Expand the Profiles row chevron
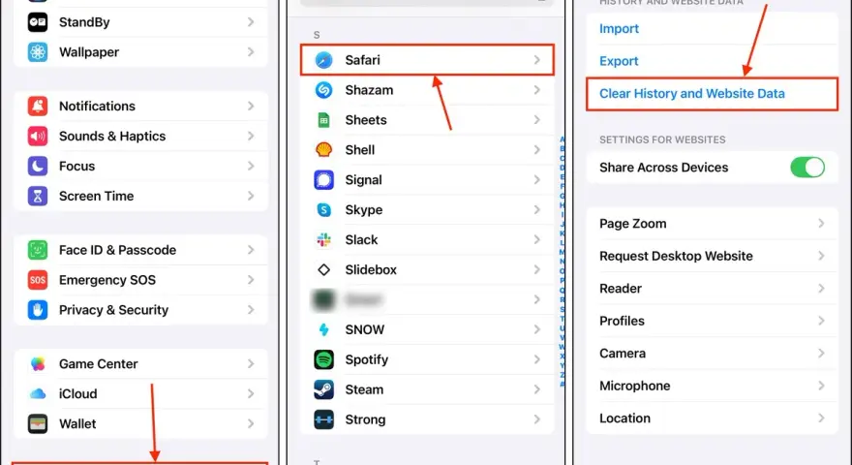 coord(821,321)
